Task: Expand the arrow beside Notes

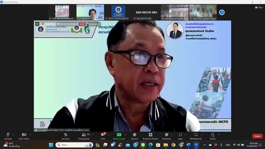Action: click(x=219, y=135)
